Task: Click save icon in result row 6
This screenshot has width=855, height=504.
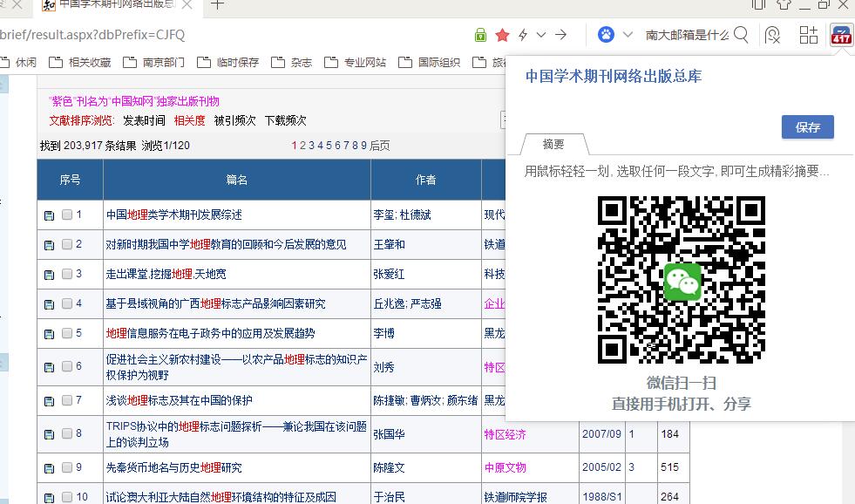Action: [49, 367]
